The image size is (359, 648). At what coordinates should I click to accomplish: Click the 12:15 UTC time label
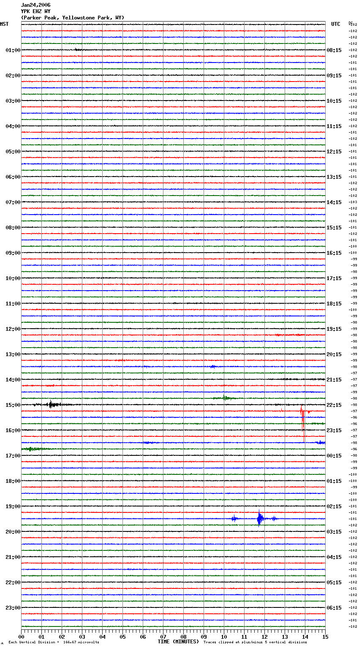click(334, 152)
